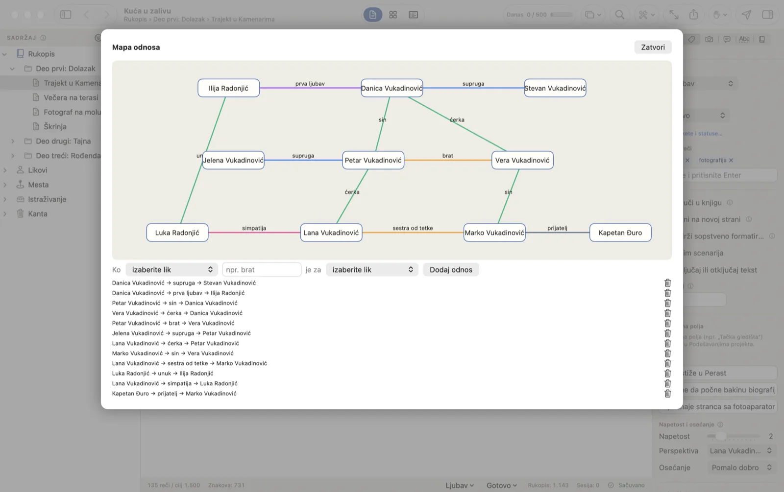Toggle the left sidebar panel icon

click(x=66, y=15)
